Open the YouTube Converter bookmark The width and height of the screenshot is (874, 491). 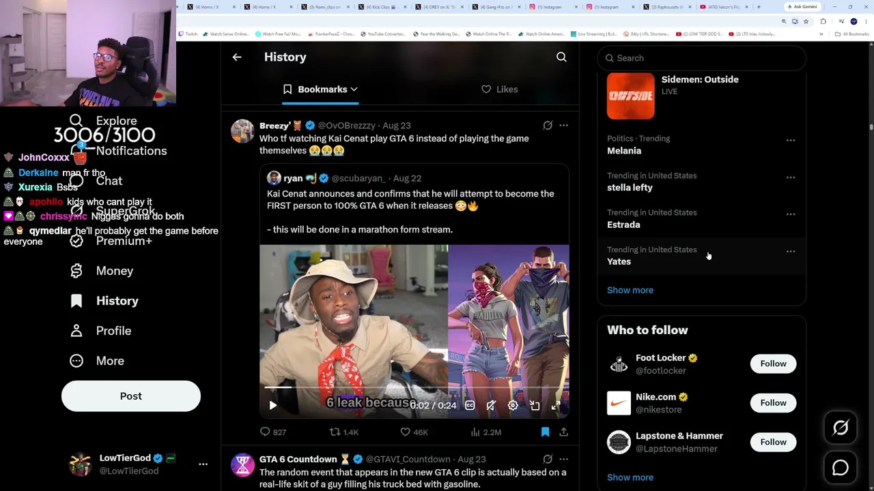(x=383, y=34)
